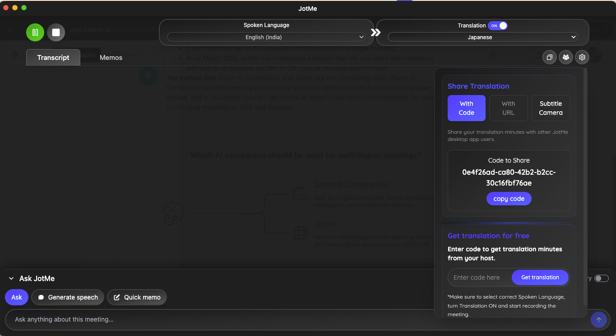The width and height of the screenshot is (616, 336).
Task: Click the Code to Share label
Action: click(x=509, y=160)
